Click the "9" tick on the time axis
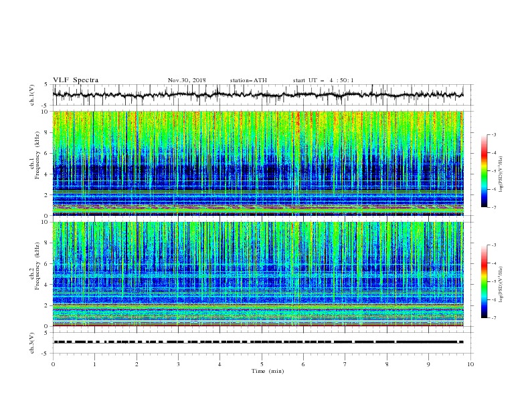 (x=428, y=364)
